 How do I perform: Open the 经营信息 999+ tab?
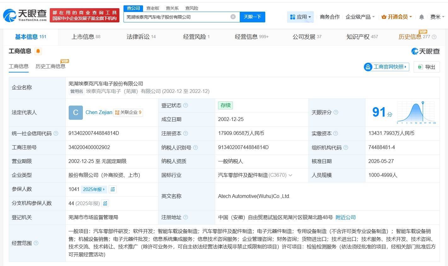252,37
